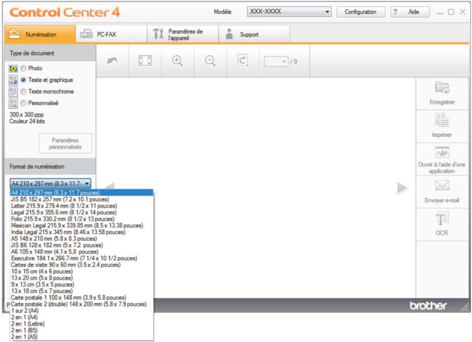Viewport: 472px width, 342px height.
Task: Select JIS B6 128 x 182 mm
Action: (x=81, y=245)
